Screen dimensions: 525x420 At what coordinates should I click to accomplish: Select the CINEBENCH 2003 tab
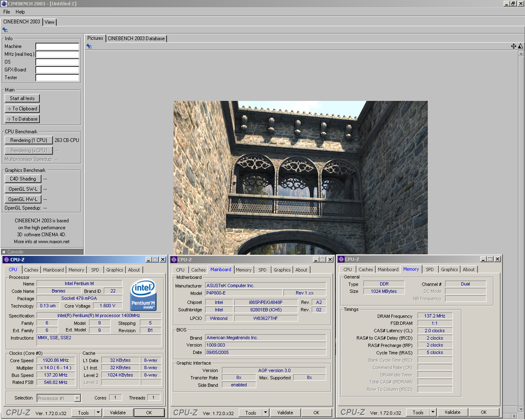click(x=22, y=22)
